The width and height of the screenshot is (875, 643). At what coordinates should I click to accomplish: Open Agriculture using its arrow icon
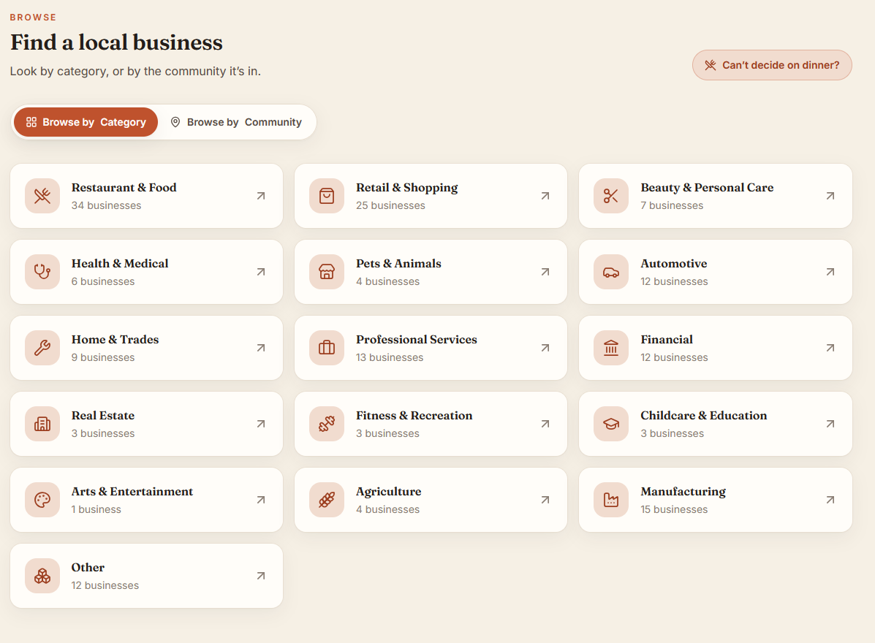coord(545,500)
